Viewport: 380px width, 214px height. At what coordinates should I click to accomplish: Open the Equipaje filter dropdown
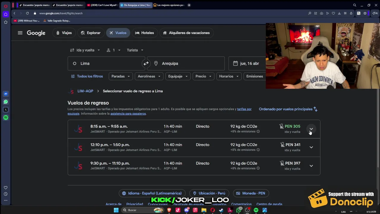pos(178,76)
